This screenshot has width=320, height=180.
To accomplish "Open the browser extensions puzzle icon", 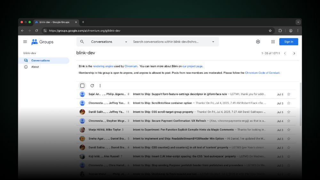I will 280,31.
